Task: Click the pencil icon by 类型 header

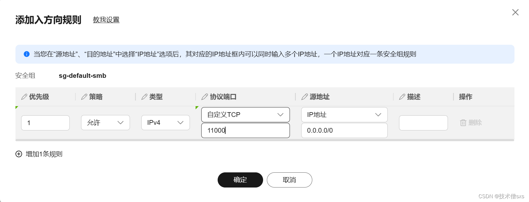Action: point(144,97)
